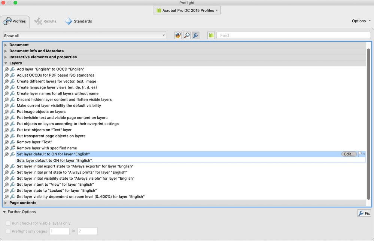Click the flag icon on the selected fixup row
Screen dimensions: 374x241
click(x=360, y=154)
